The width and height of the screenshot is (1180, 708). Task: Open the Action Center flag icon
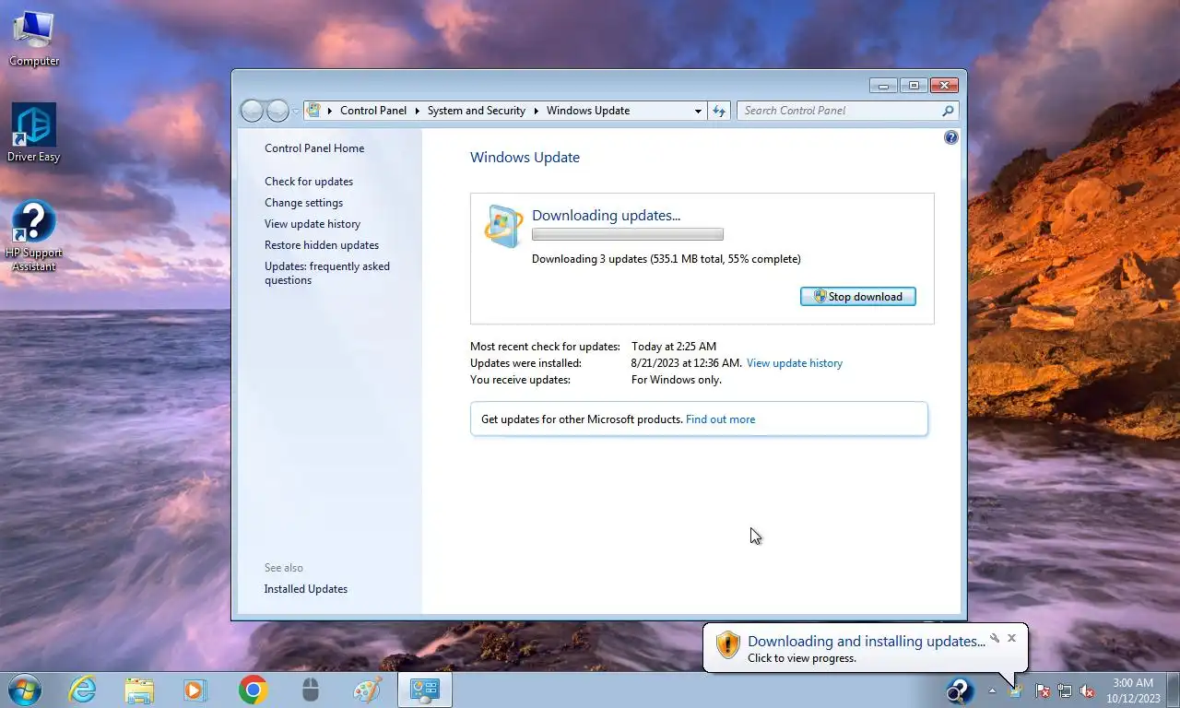click(1043, 690)
